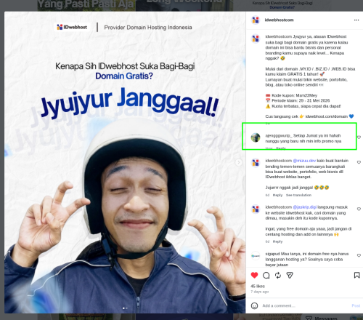Open idwebhostcom avatar on @jaskrip.digi reply
Screen dimensions: 363x320
point(256,209)
